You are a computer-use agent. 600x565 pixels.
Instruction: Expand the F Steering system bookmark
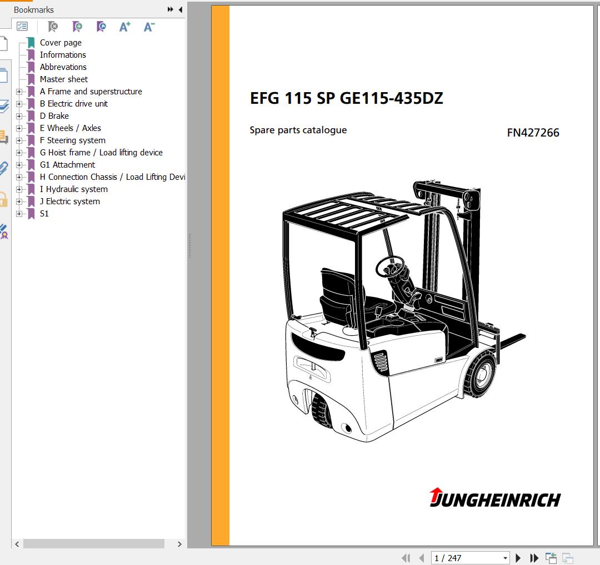[x=19, y=140]
